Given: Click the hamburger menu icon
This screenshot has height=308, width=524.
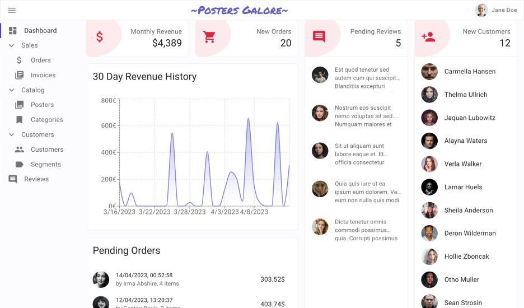Looking at the screenshot, I should (12, 10).
